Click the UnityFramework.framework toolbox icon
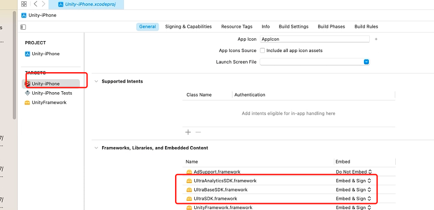The height and width of the screenshot is (210, 434). (189, 208)
